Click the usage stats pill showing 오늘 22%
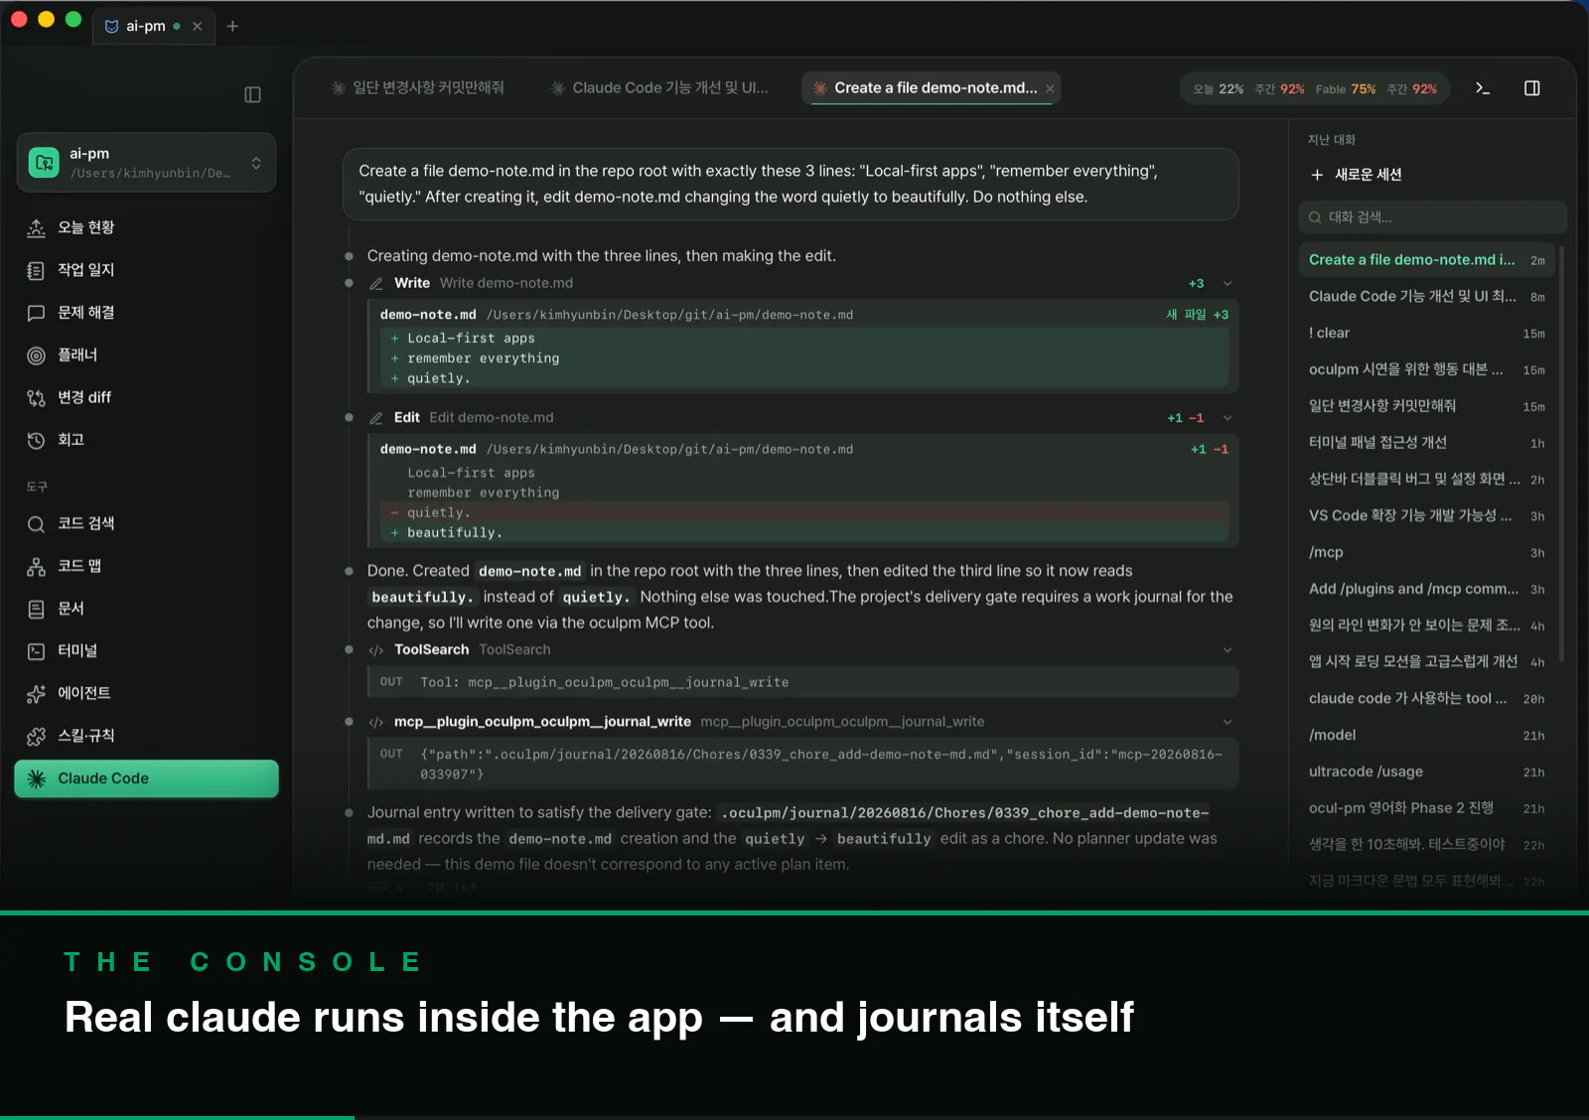The image size is (1589, 1120). (x=1315, y=88)
